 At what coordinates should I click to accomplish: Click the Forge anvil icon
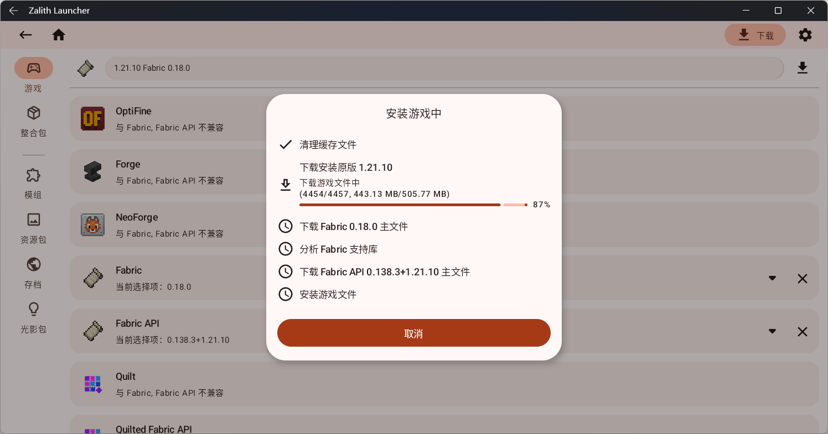92,171
